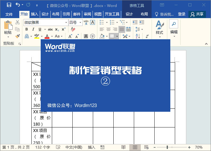This screenshot has height=151, width=211.
Task: Click the Grow Font icon
Action: pos(70,36)
